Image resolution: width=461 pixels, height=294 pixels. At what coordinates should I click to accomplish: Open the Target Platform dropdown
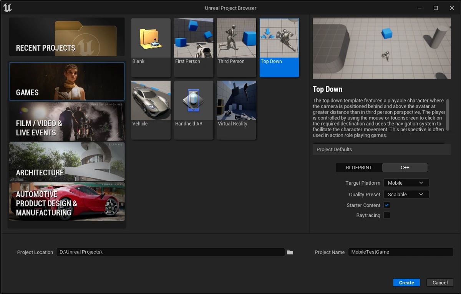(406, 183)
